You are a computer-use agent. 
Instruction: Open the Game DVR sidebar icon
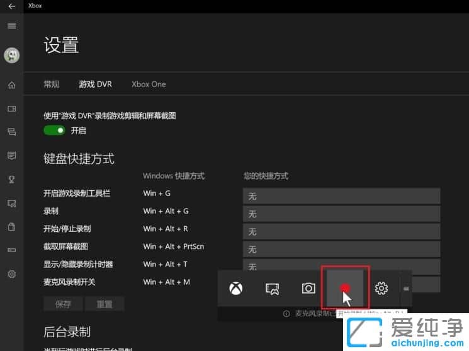pos(12,204)
